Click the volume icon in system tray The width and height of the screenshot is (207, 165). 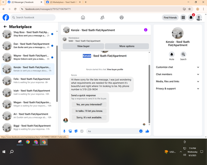[185, 155]
